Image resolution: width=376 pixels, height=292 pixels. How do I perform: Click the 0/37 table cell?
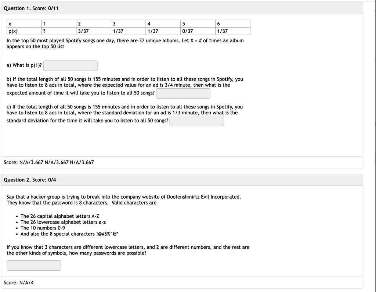pyautogui.click(x=198, y=31)
